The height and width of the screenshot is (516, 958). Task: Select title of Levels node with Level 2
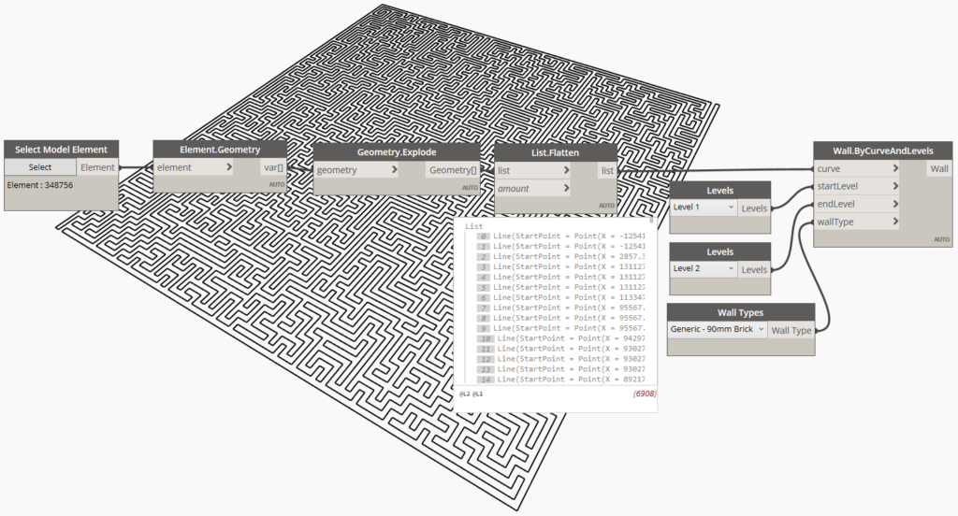click(719, 251)
